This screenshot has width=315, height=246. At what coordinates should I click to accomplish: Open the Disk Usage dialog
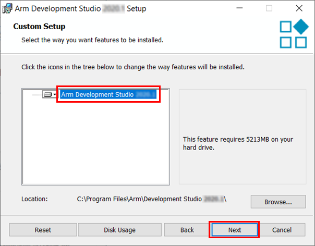point(120,230)
